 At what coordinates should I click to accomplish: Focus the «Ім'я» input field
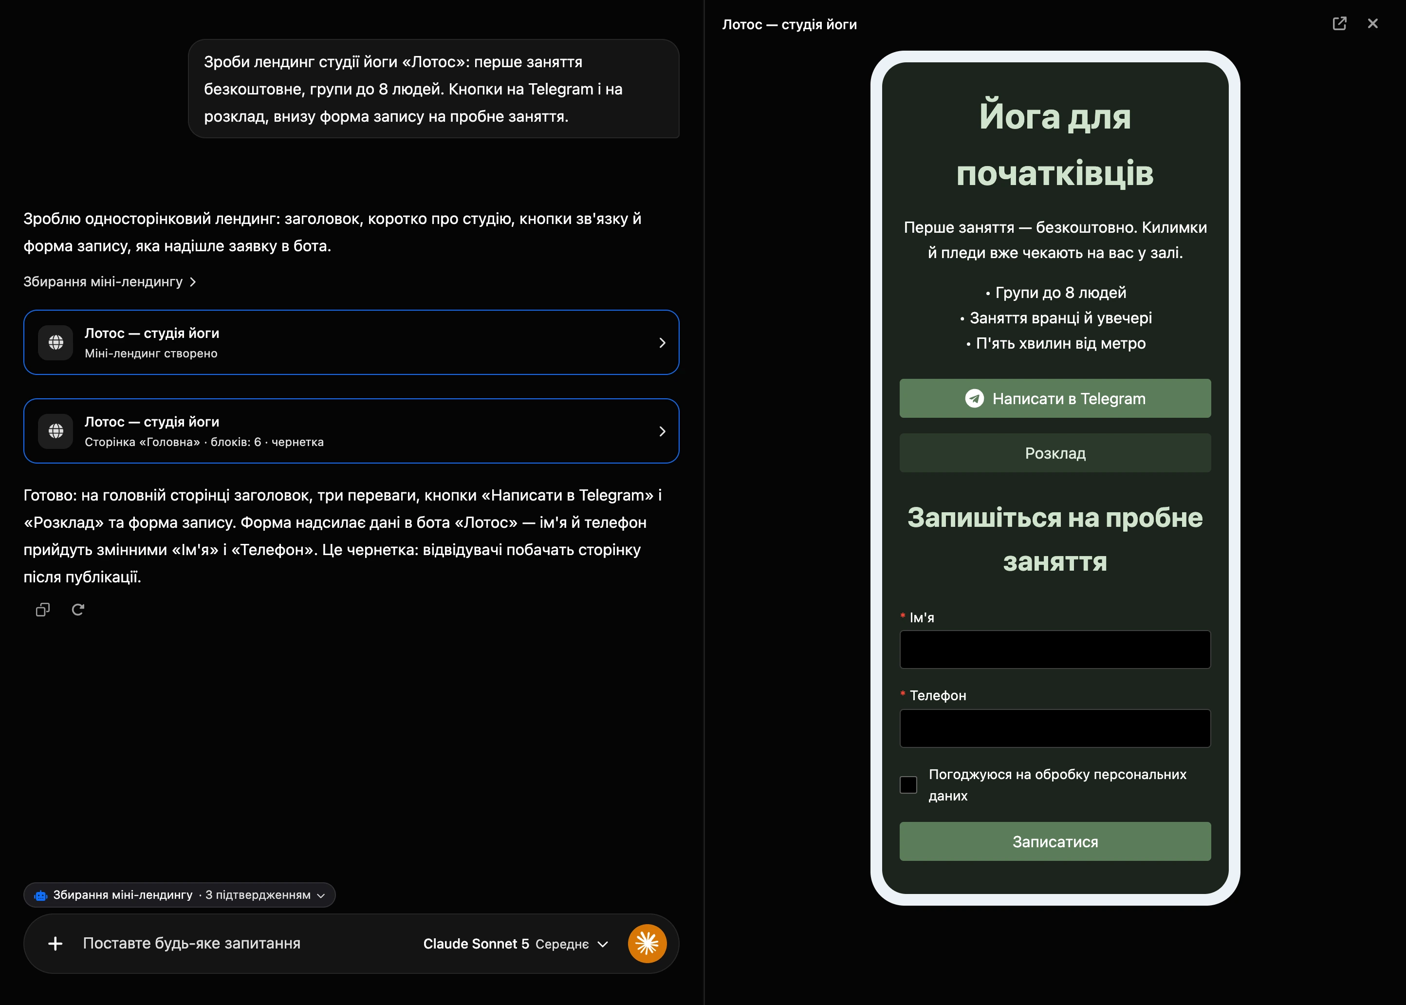1054,650
